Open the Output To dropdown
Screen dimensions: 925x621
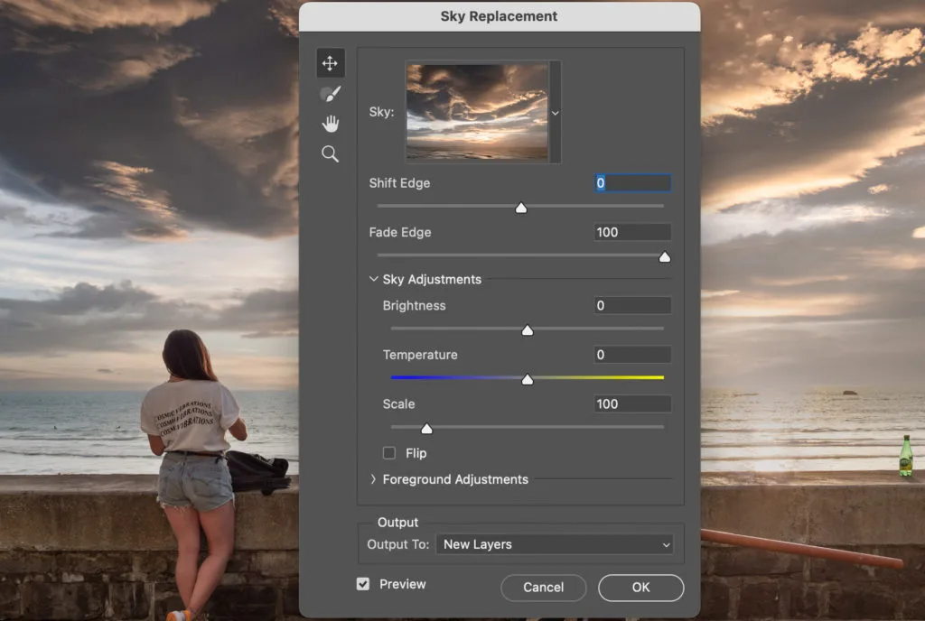pos(555,544)
